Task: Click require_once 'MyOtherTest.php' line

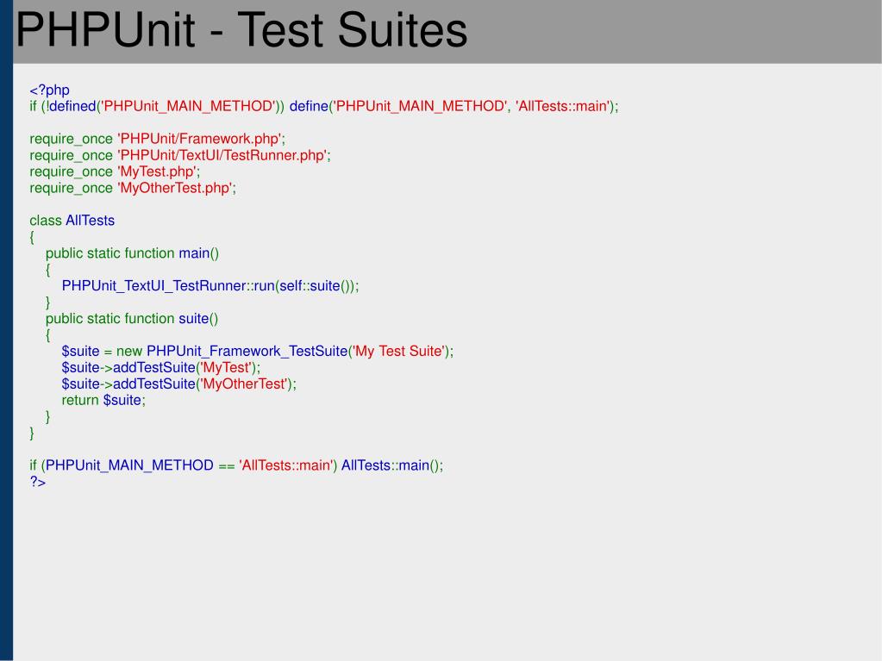Action: (133, 188)
